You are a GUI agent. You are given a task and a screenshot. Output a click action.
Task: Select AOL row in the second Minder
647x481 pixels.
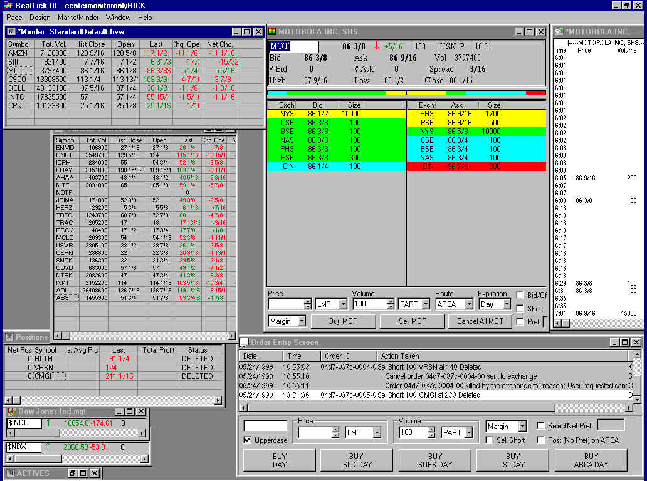(x=145, y=291)
